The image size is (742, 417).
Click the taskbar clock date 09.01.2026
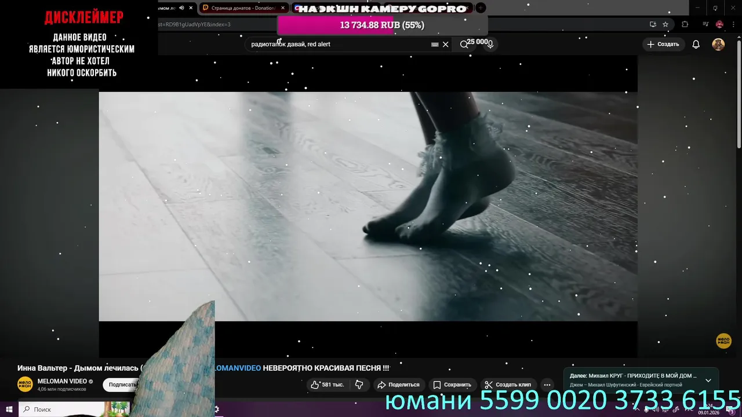pos(709,412)
